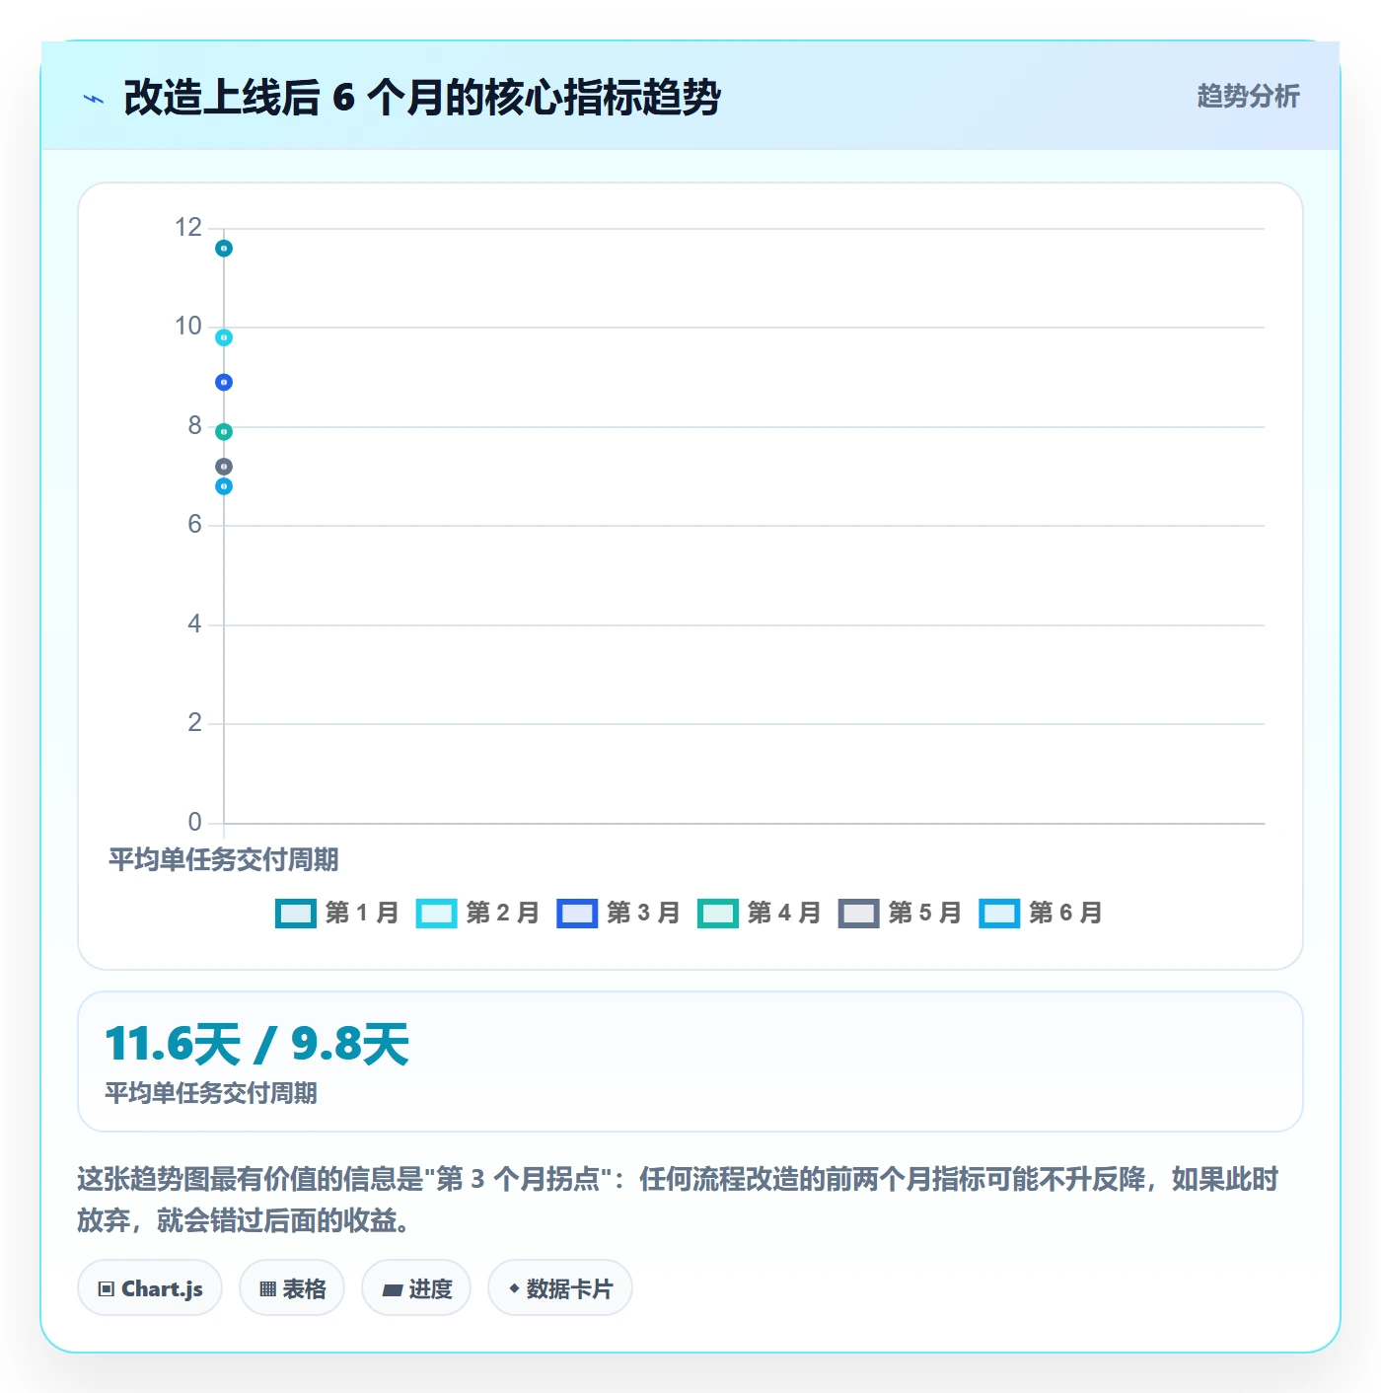Screen dimensions: 1381x1393
Task: Click the caption under the 11.6天 metric
Action: (211, 1093)
